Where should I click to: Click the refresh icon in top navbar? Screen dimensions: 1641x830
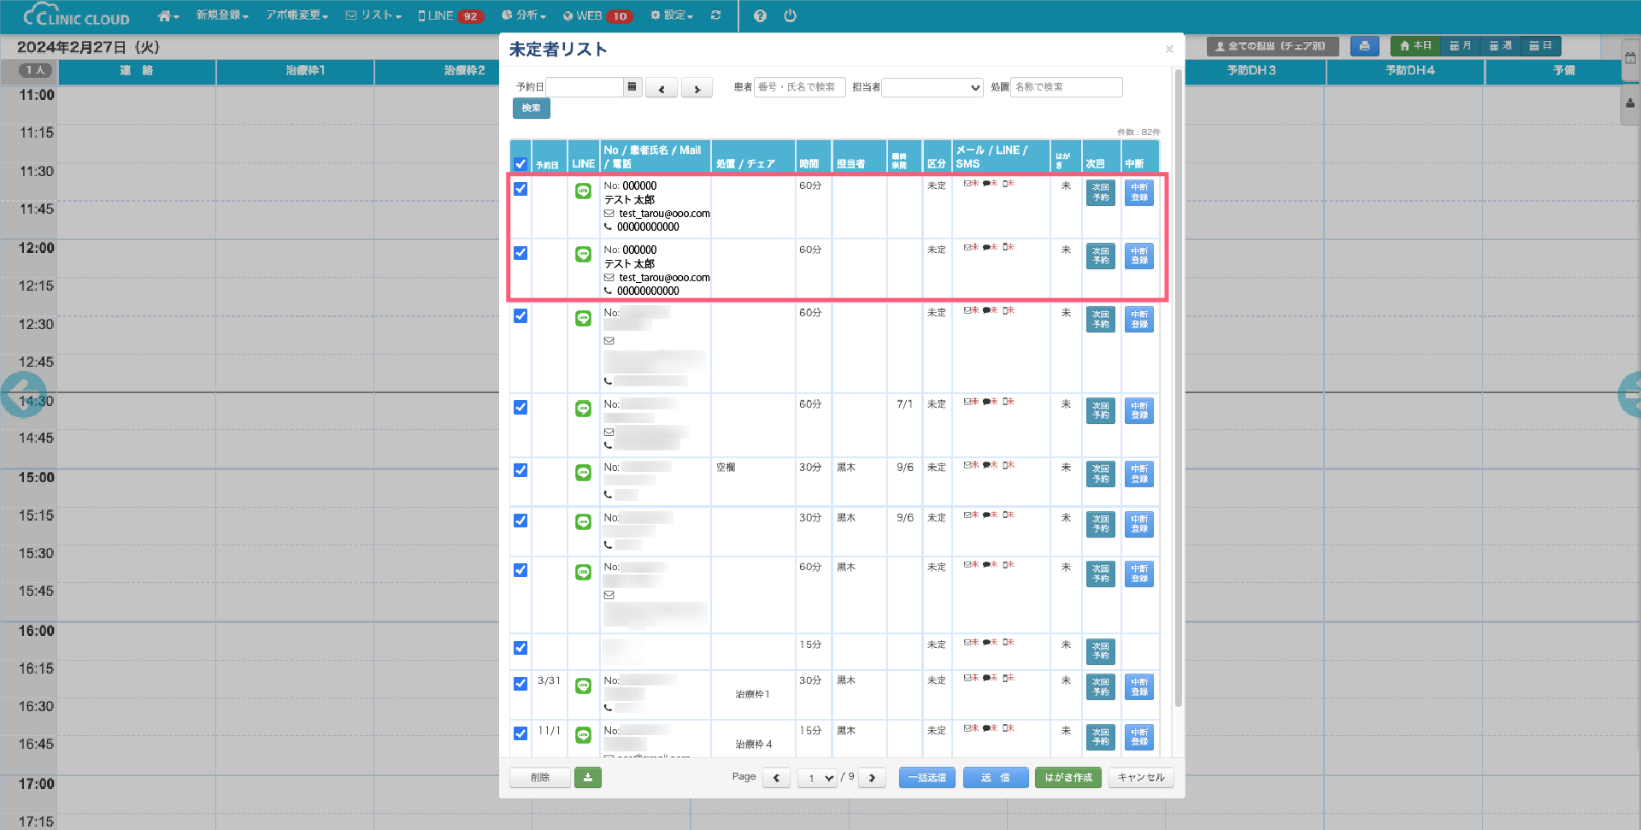coord(715,15)
